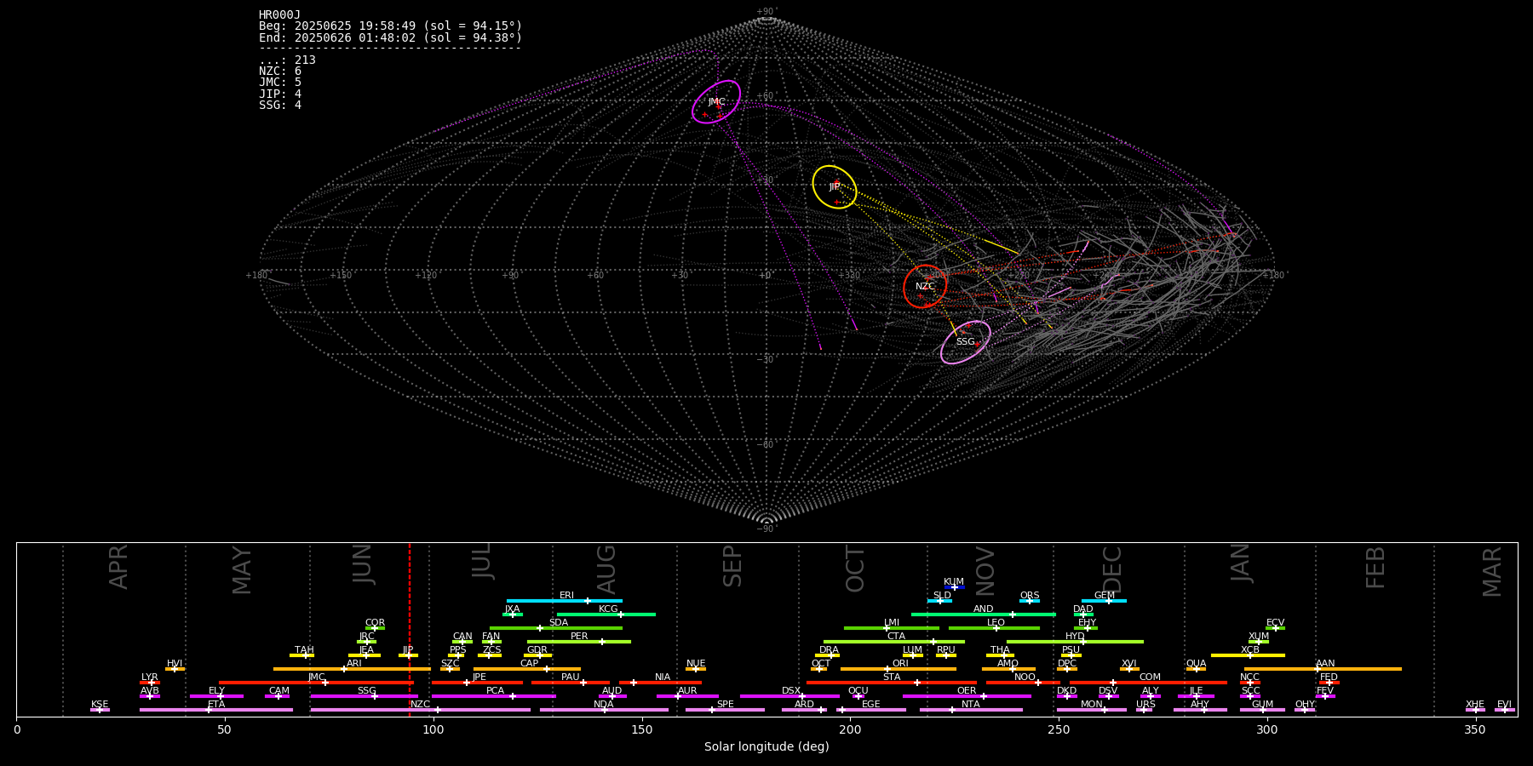Image resolution: width=1533 pixels, height=766 pixels.
Task: Click the 'Solar longitude (deg)' axis label
Action: coord(766,746)
